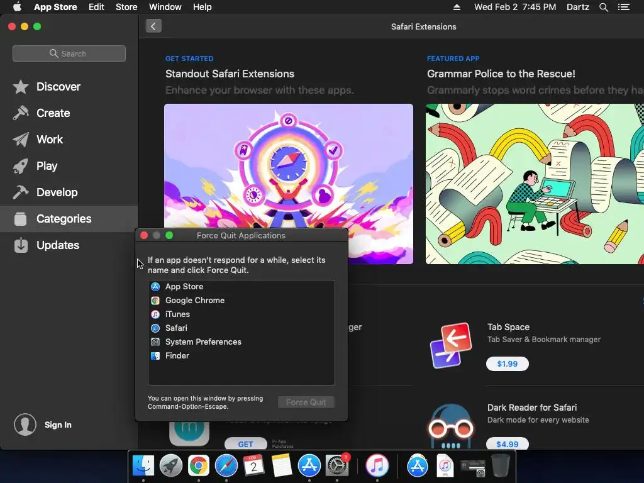Go back using the back chevron button

[153, 26]
